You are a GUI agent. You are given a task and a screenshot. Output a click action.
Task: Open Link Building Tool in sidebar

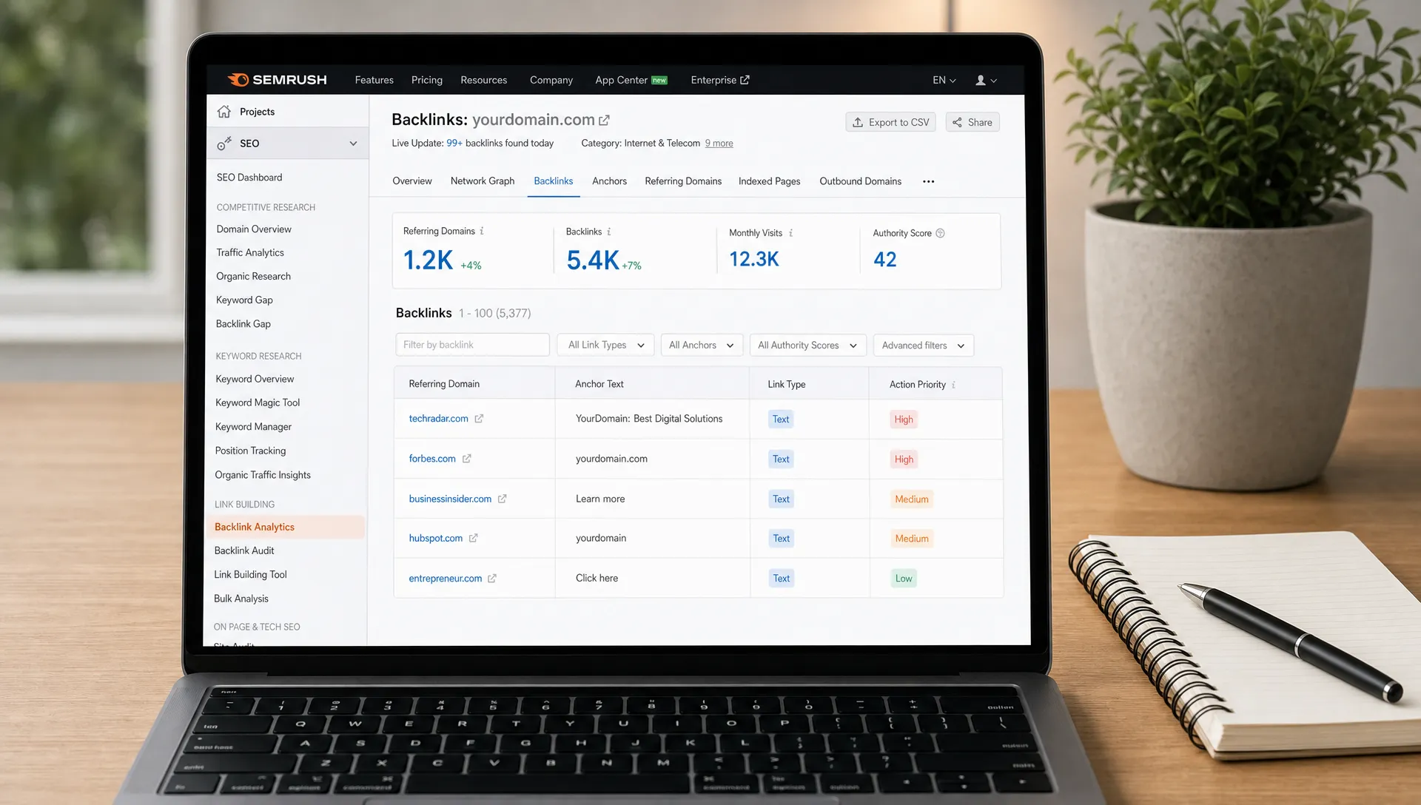[250, 575]
